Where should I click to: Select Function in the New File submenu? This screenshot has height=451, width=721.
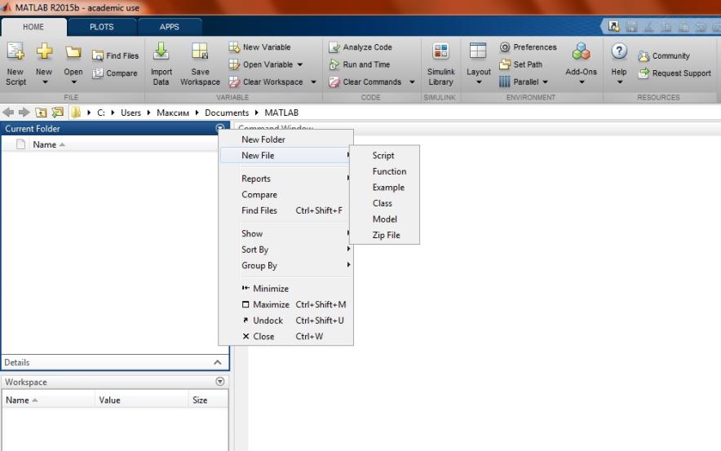click(x=384, y=171)
